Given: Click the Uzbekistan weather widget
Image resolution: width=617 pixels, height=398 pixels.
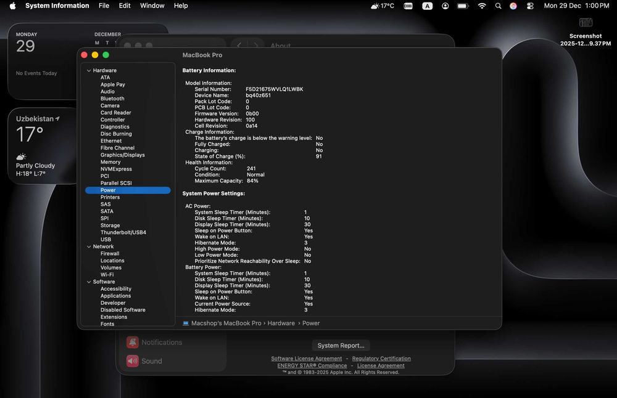Looking at the screenshot, I should tap(43, 146).
